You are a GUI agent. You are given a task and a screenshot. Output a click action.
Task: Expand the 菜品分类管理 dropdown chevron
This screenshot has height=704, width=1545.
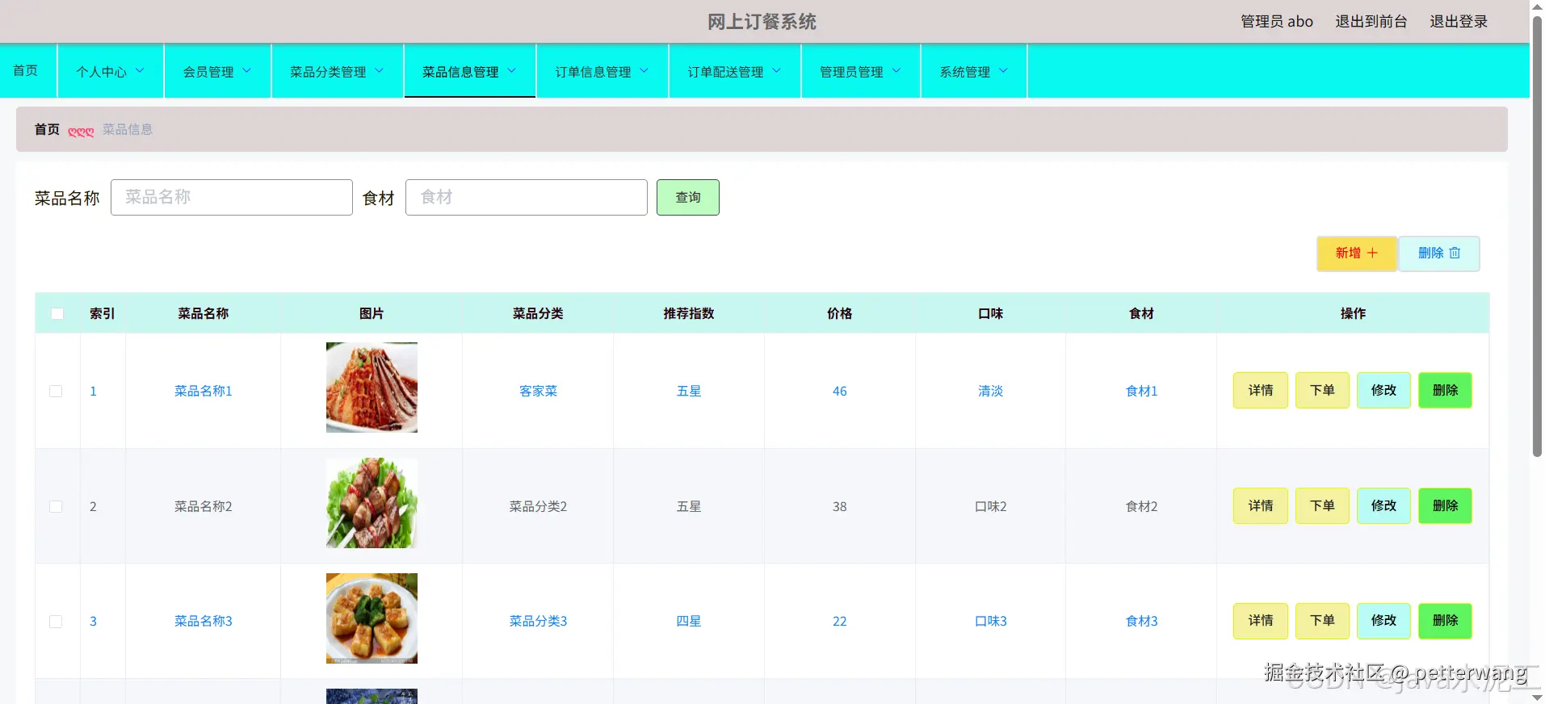[380, 71]
